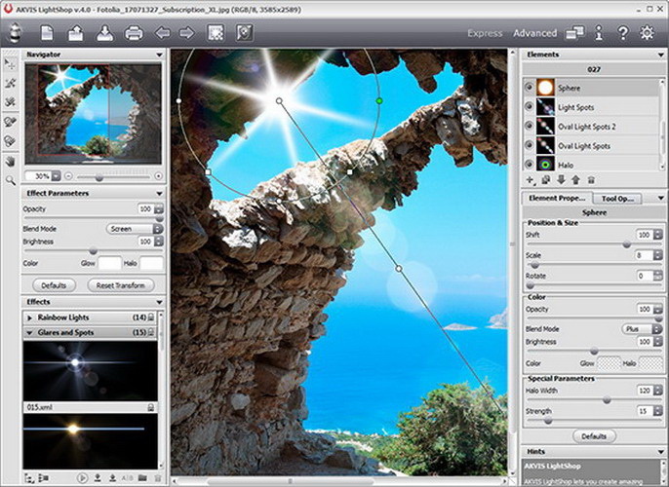Switch to Express mode
Image resolution: width=669 pixels, height=487 pixels.
(x=485, y=33)
